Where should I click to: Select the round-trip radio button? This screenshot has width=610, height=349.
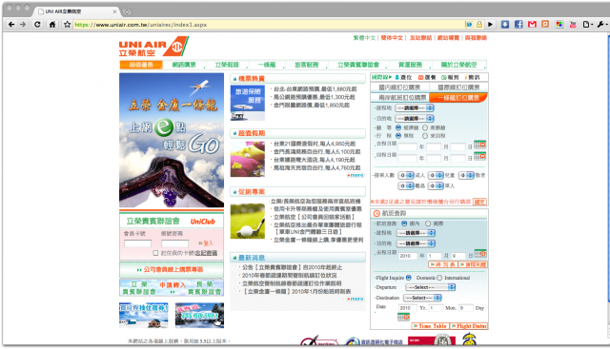(x=425, y=136)
